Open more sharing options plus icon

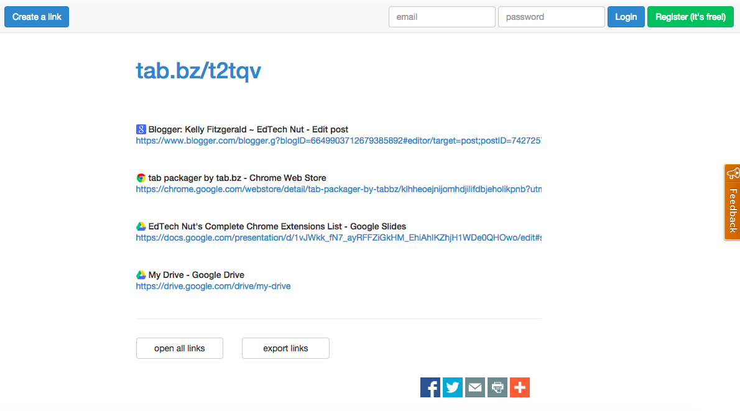tap(520, 387)
